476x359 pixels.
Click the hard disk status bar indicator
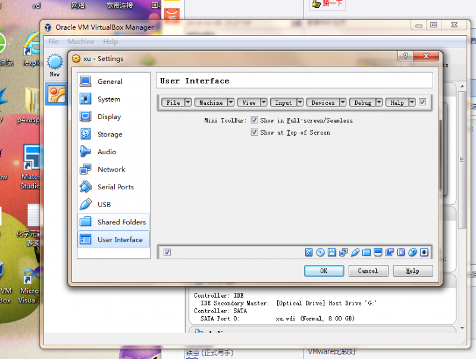pyautogui.click(x=309, y=252)
